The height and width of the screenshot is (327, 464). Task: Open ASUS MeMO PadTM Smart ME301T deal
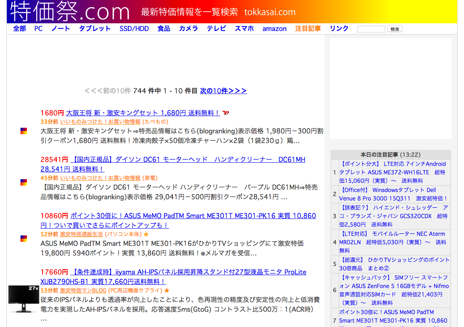tap(178, 221)
